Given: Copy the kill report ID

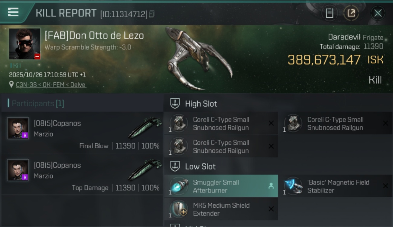Looking at the screenshot, I should tap(152, 14).
